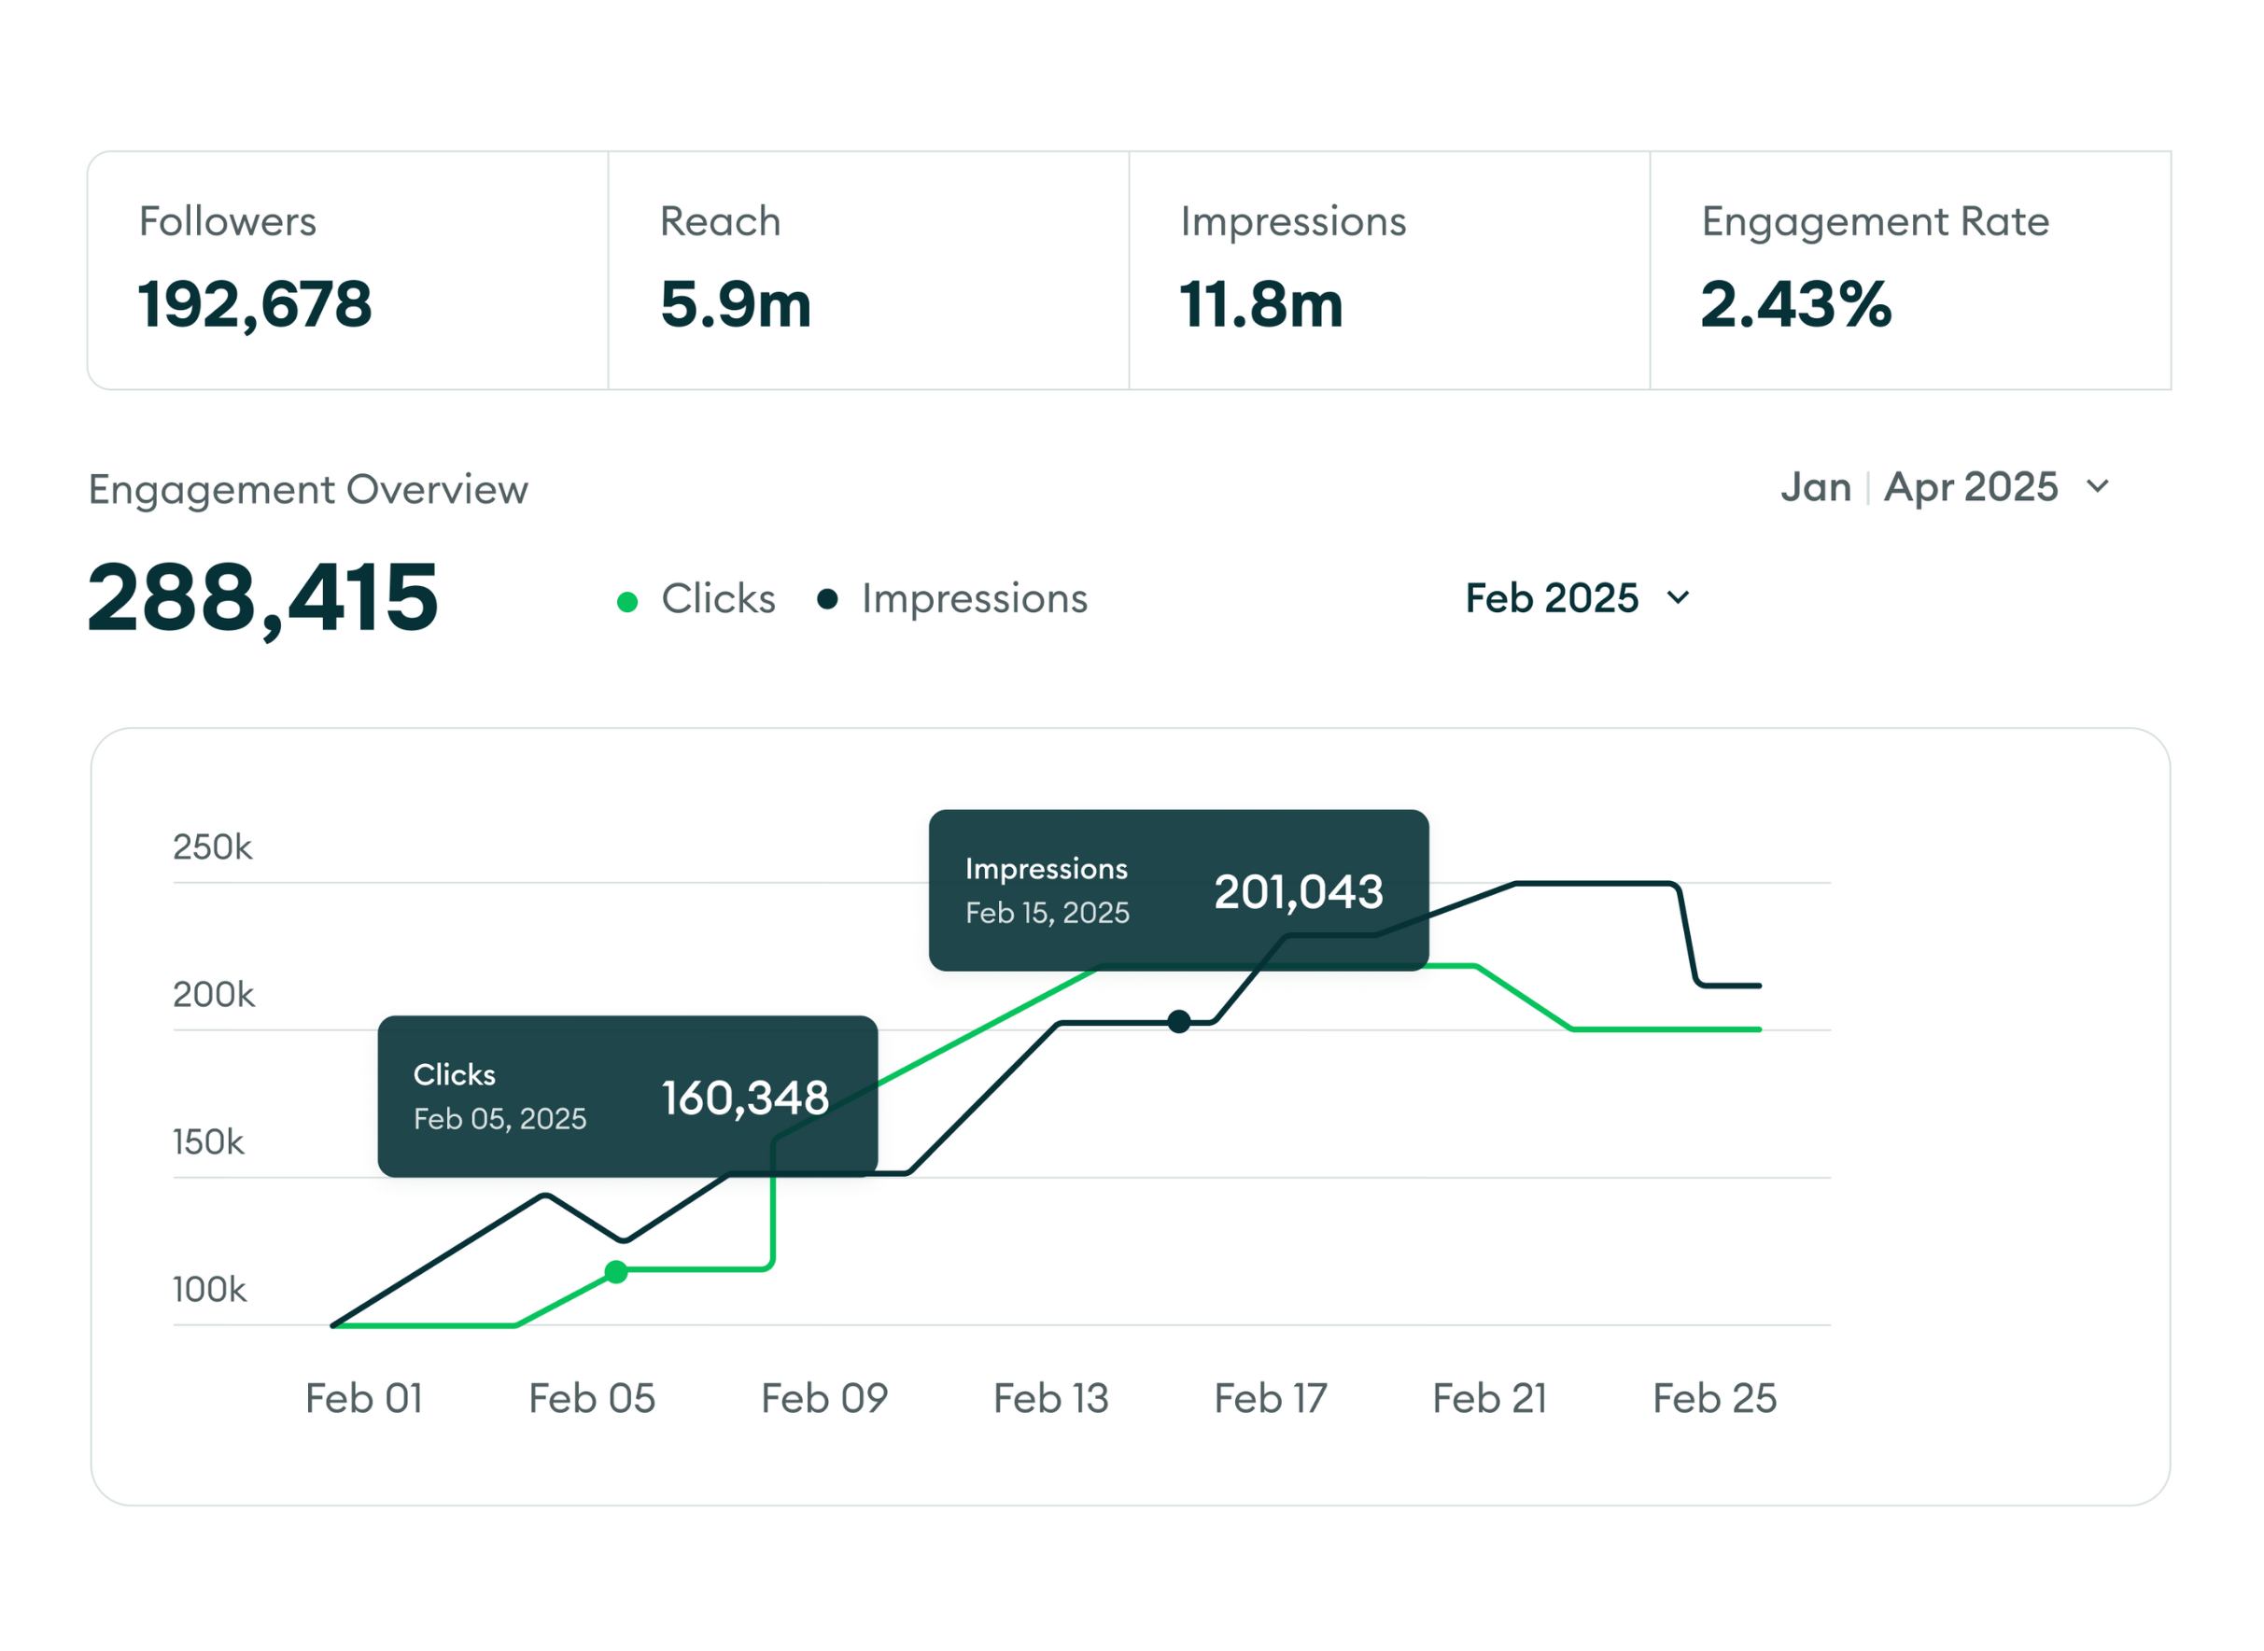Viewport: 2264px width, 1651px height.
Task: Click the chevron beside Feb 2025
Action: [1680, 597]
